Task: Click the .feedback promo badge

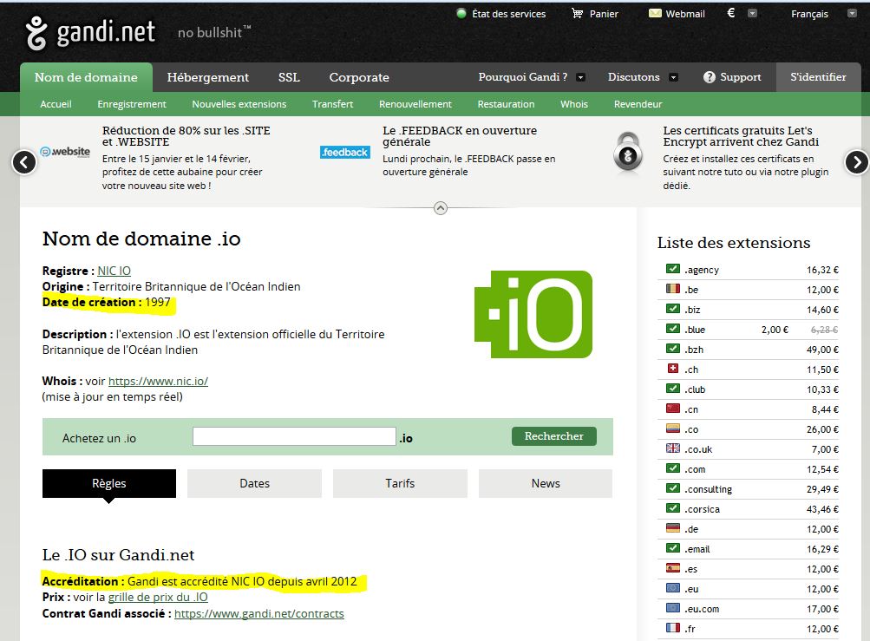Action: pos(344,153)
